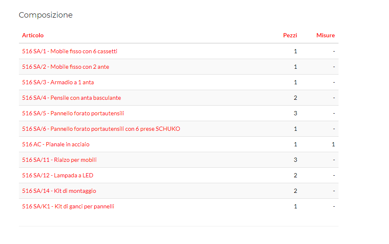
Task: Click the Composizione section heading
Action: [x=45, y=15]
